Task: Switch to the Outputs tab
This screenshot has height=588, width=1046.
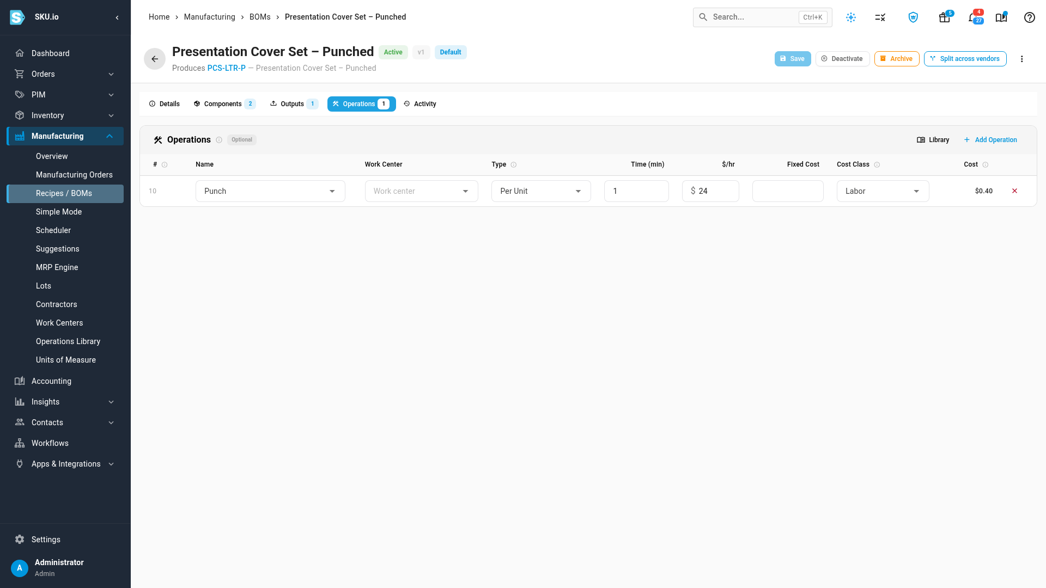Action: tap(294, 104)
